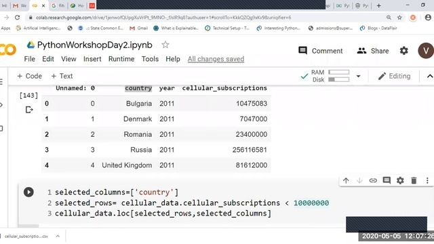Viewport: 434px width, 244px height.
Task: Open the Artificial Intelligence bookmark
Action: coord(38,28)
